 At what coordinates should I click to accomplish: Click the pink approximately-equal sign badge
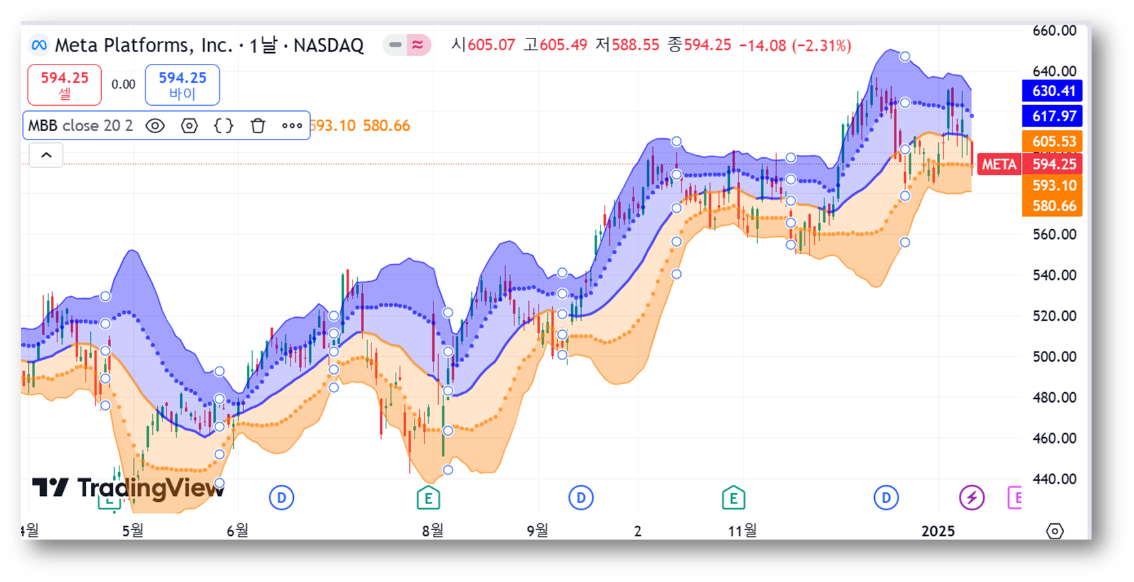coord(417,45)
